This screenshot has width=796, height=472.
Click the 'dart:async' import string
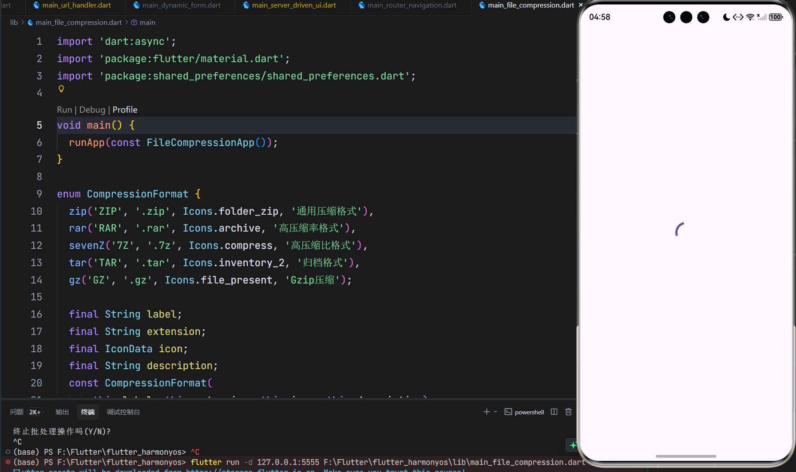[x=135, y=42]
